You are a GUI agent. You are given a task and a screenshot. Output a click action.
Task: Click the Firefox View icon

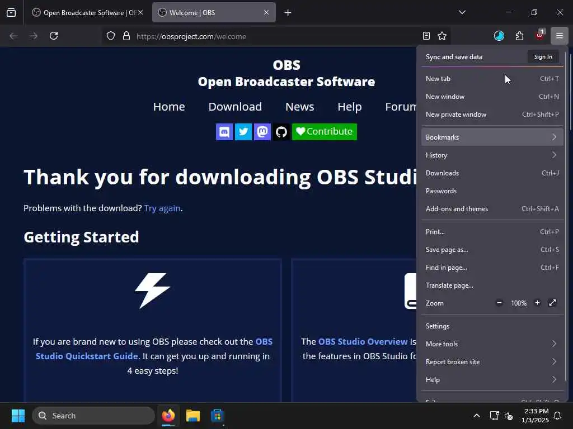(11, 12)
